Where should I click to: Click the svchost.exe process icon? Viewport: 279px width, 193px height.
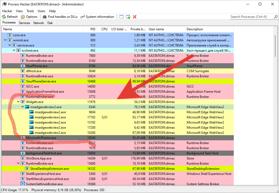[18, 51]
